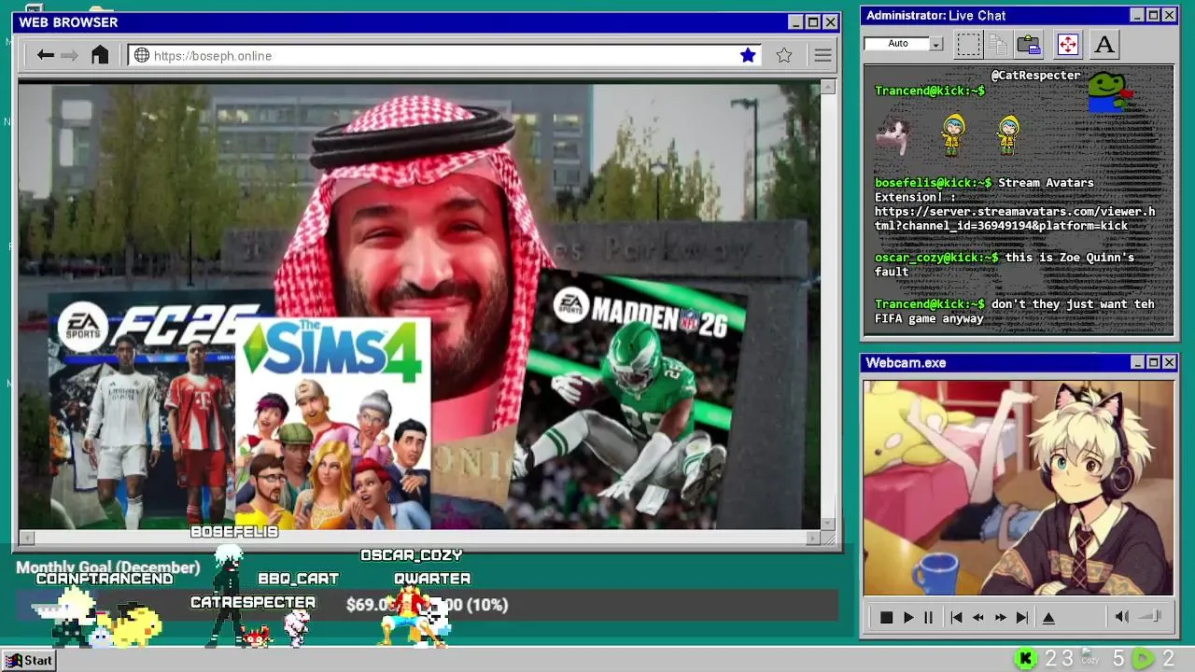This screenshot has height=672, width=1195.
Task: Click the Monthly Goal (December) label
Action: point(108,567)
